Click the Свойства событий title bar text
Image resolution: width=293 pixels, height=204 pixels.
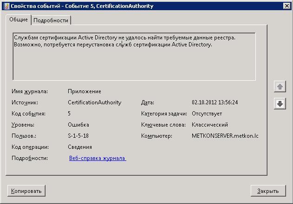81,6
